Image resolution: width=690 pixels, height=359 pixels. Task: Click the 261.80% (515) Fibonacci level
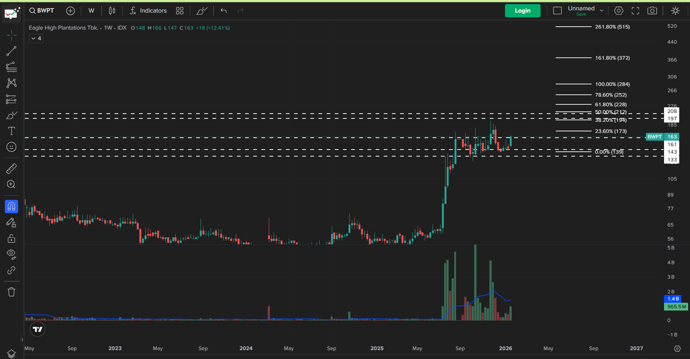(x=612, y=27)
